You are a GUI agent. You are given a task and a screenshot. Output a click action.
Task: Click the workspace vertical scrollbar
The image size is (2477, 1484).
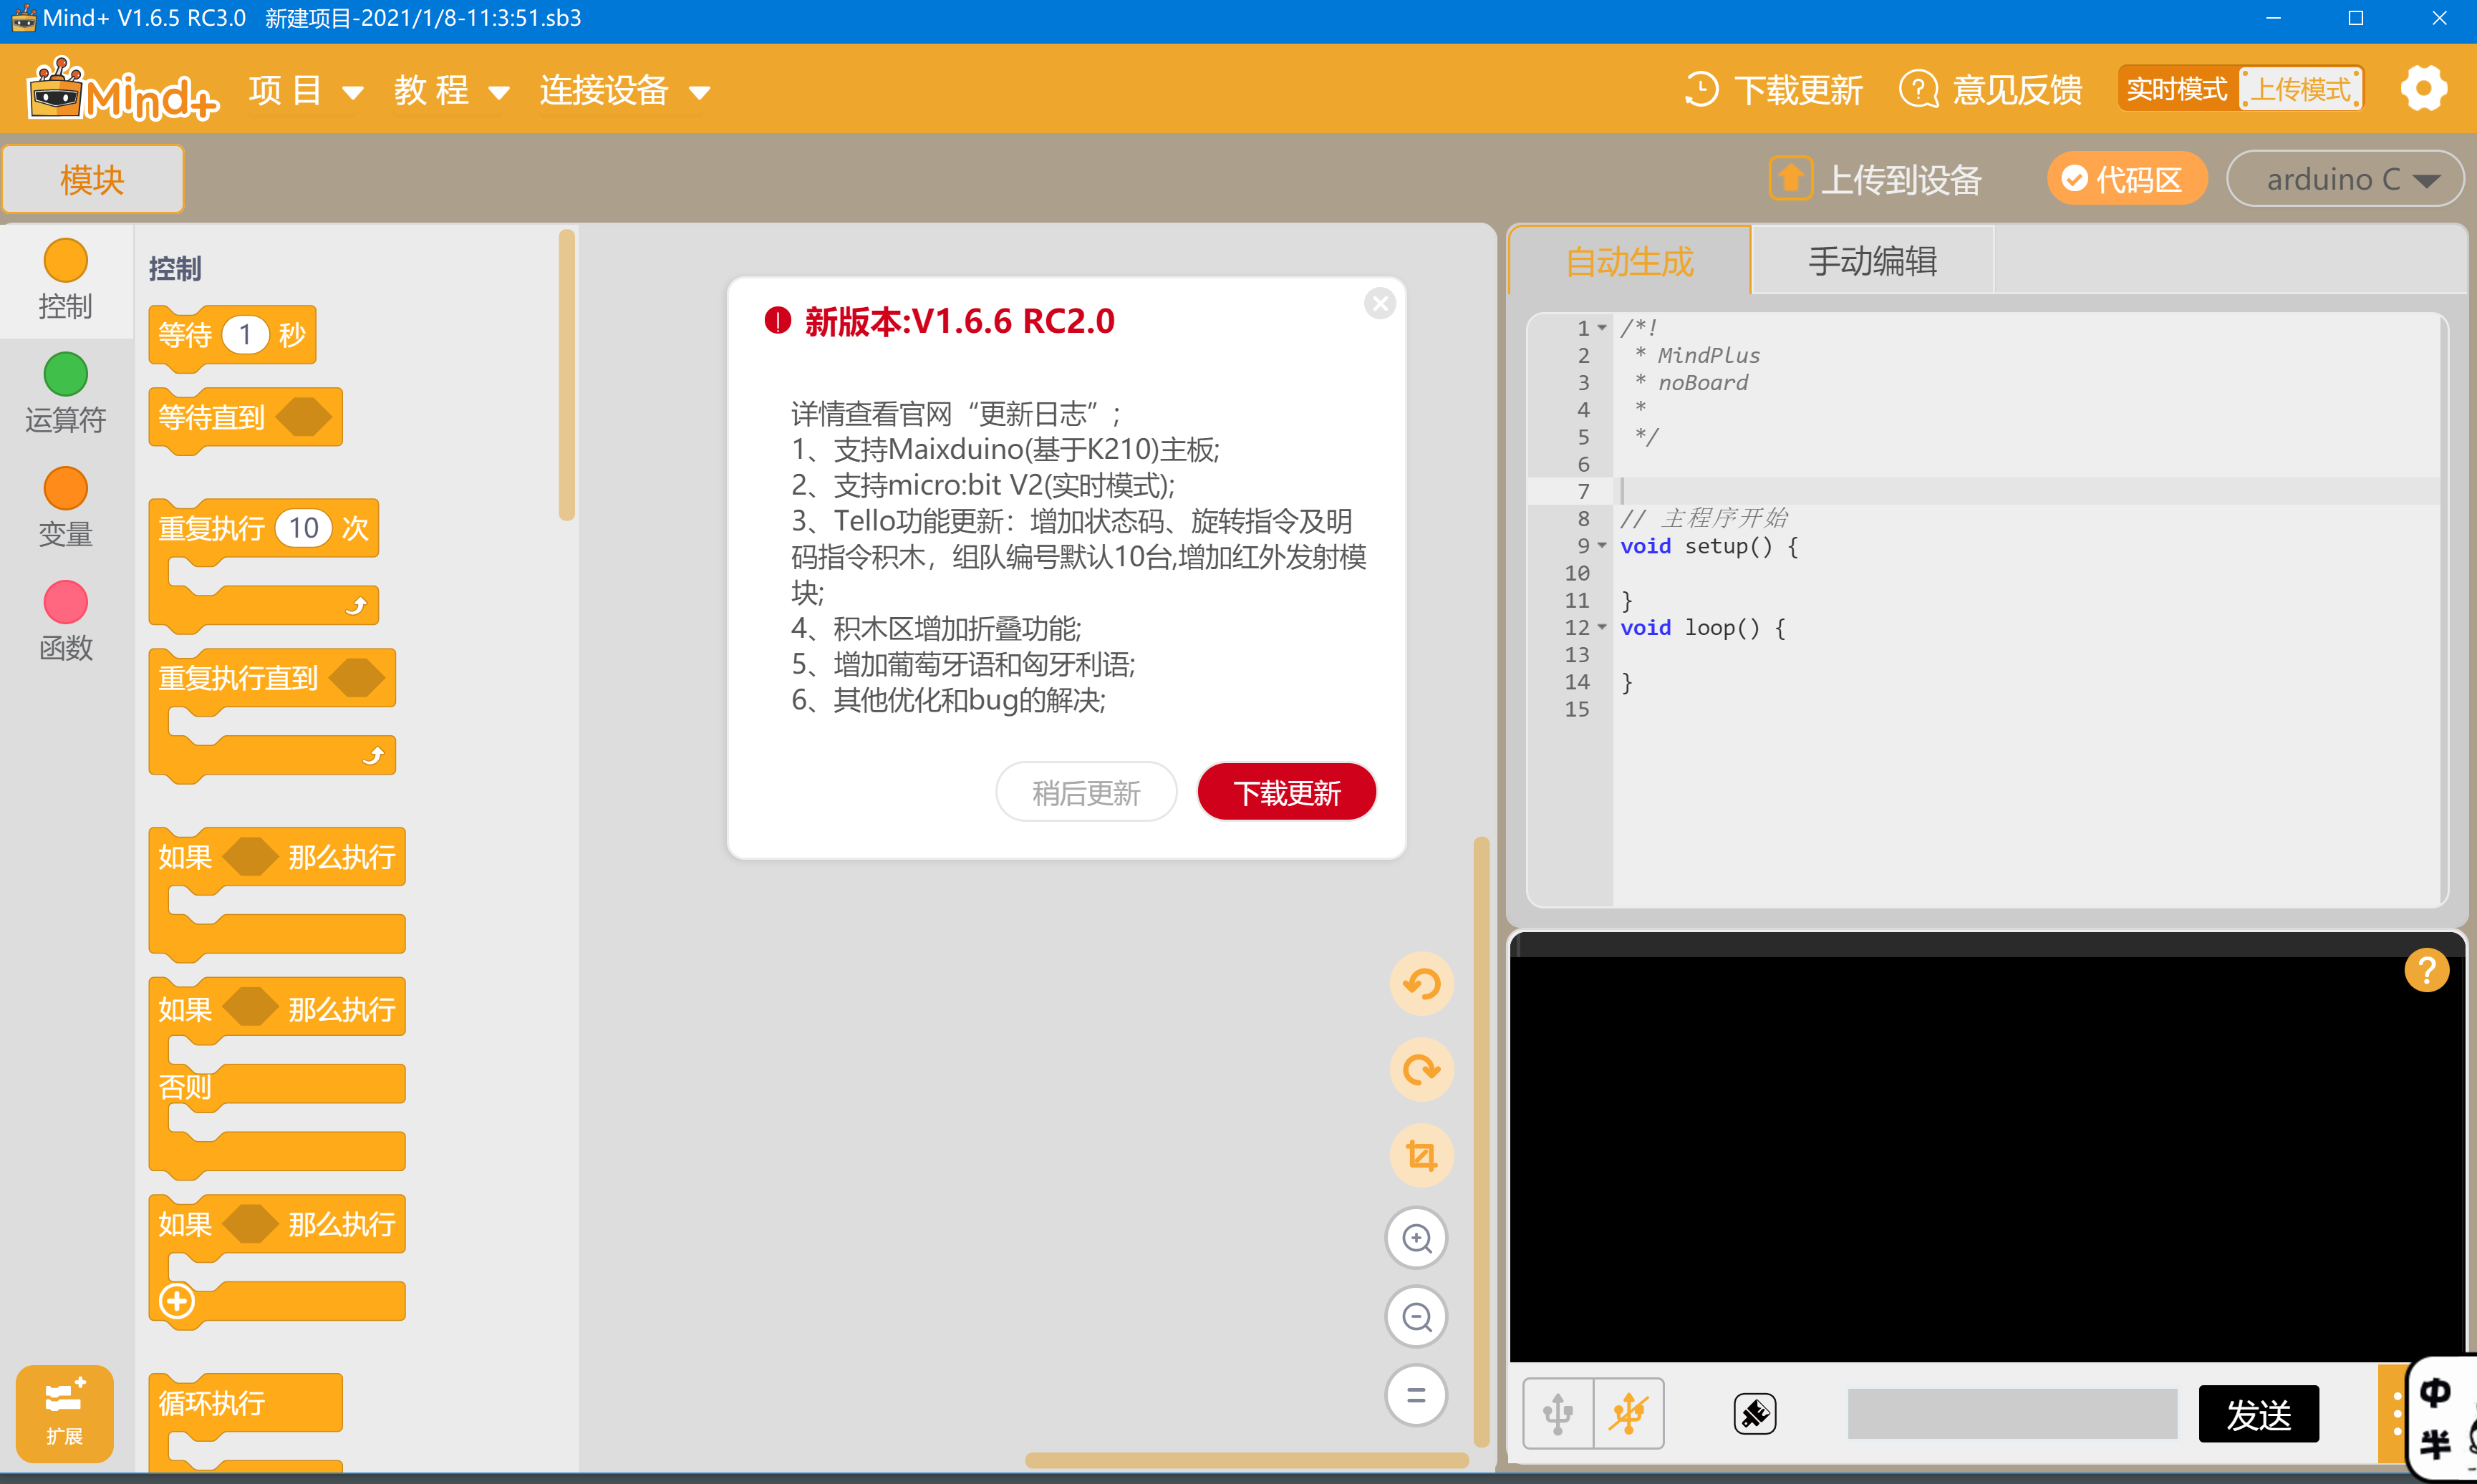click(1482, 1141)
